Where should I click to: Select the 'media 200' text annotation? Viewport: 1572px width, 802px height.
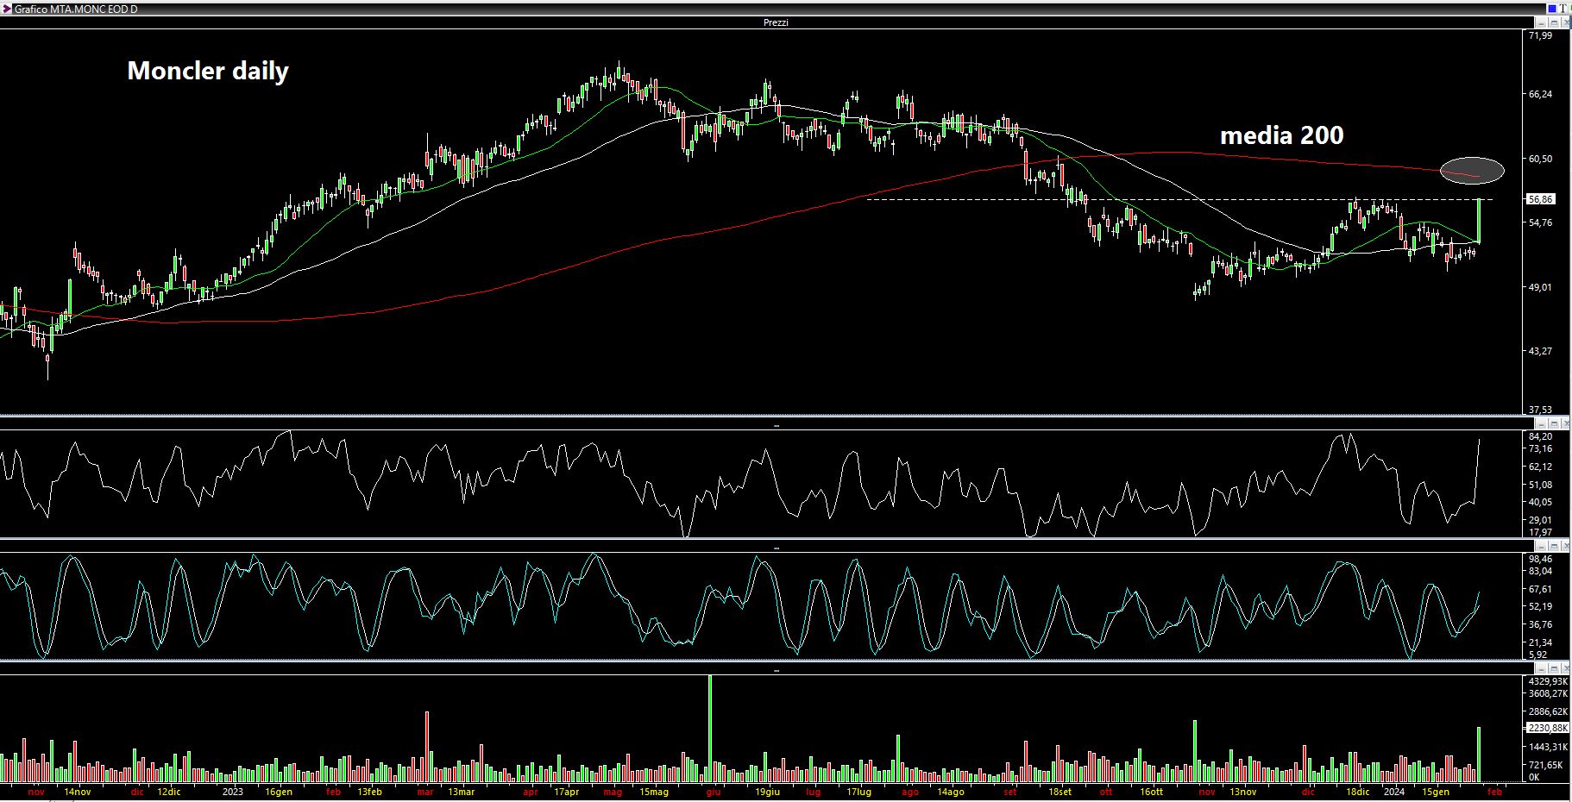pyautogui.click(x=1281, y=135)
